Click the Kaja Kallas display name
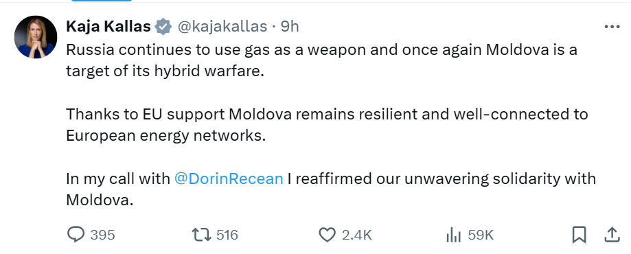The height and width of the screenshot is (254, 631). click(108, 27)
